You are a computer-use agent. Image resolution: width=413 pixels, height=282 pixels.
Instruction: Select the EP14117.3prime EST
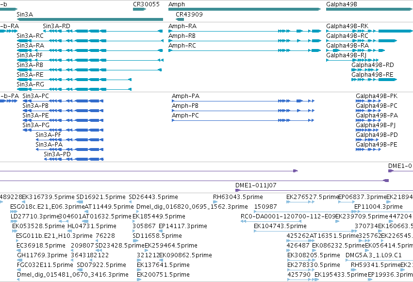coord(161,231)
